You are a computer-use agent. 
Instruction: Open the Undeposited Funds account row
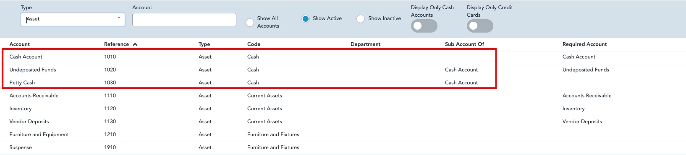pyautogui.click(x=343, y=70)
